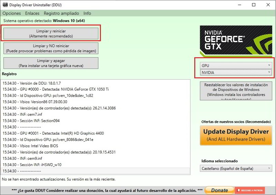Minimize the Display Driver Uninstaller window
This screenshot has height=195, width=276.
(x=238, y=5)
